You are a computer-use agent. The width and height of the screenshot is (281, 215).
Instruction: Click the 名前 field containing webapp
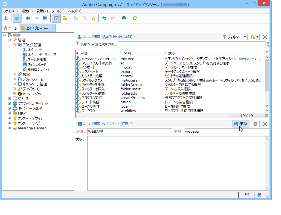click(227, 132)
